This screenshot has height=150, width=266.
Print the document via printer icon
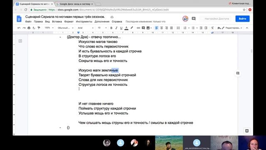(x=29, y=28)
